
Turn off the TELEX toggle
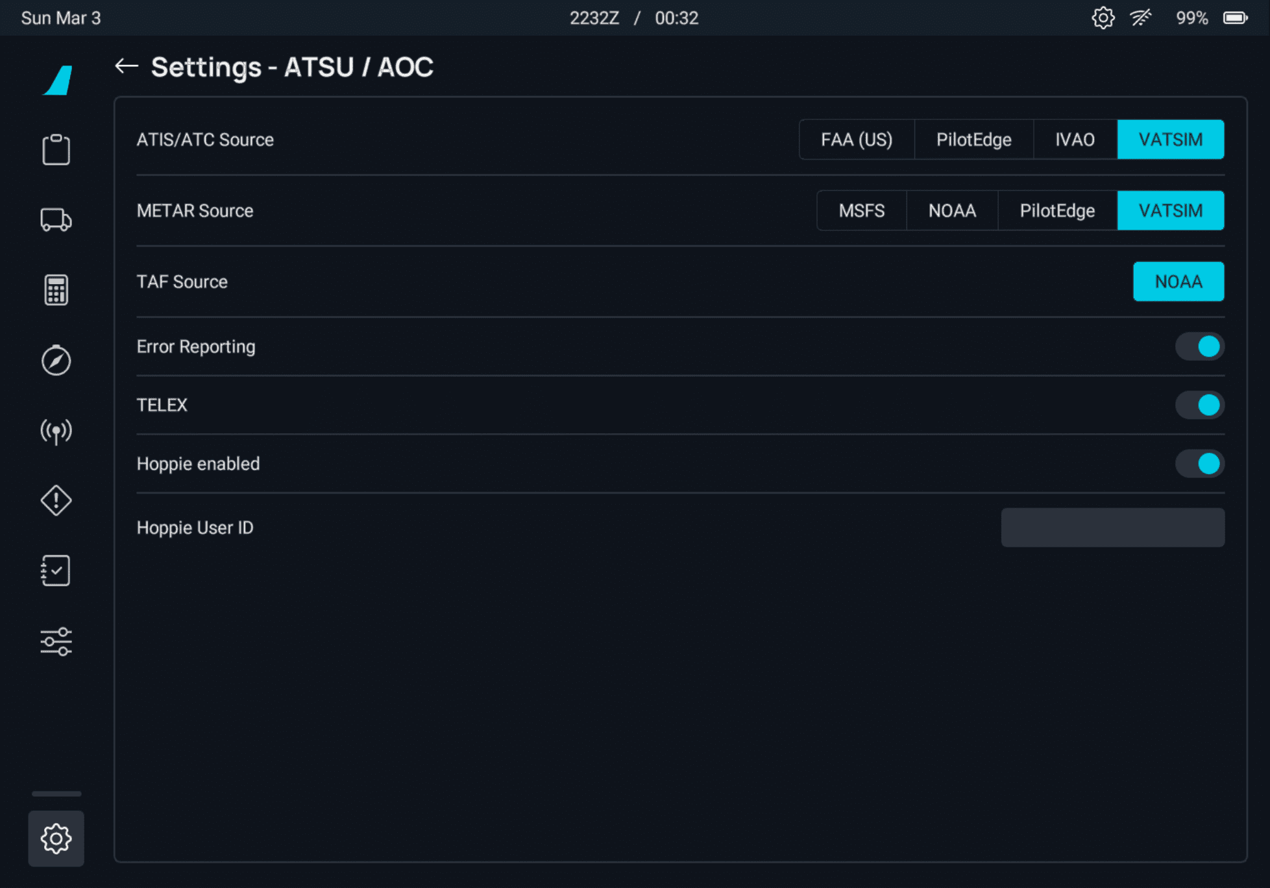[1199, 405]
